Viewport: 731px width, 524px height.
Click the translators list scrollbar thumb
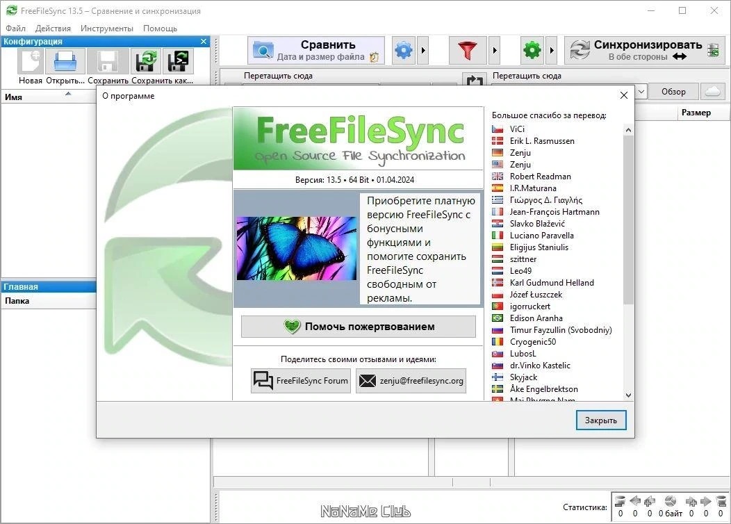click(628, 220)
